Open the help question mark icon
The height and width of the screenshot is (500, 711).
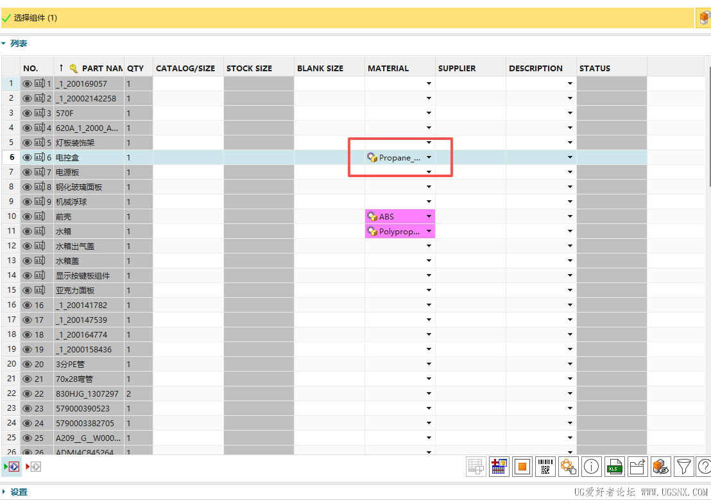point(704,467)
